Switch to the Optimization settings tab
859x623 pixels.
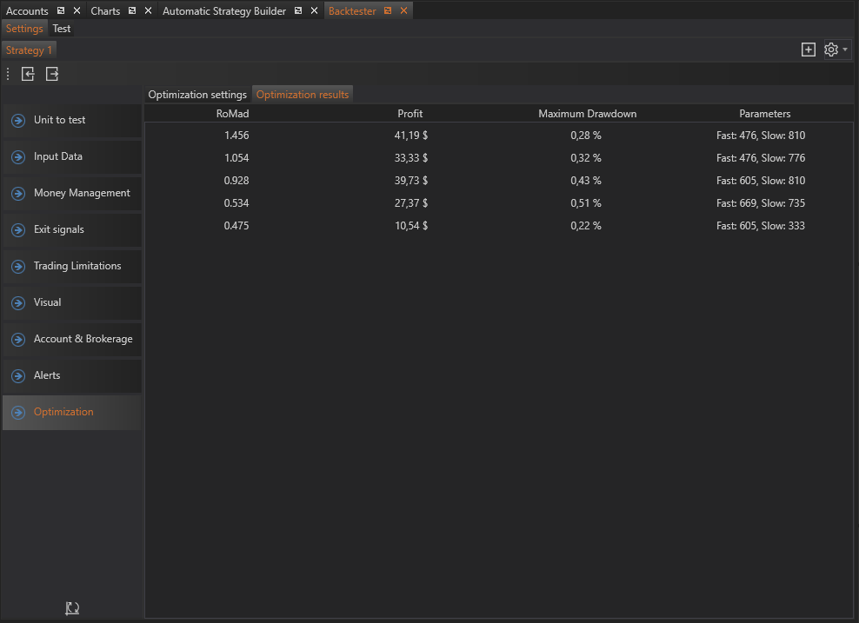[197, 95]
